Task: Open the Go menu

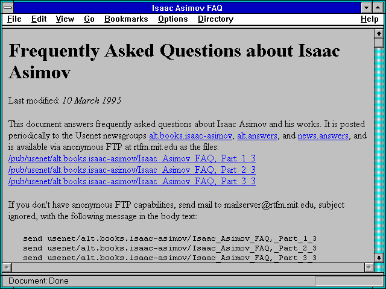Action: [89, 19]
